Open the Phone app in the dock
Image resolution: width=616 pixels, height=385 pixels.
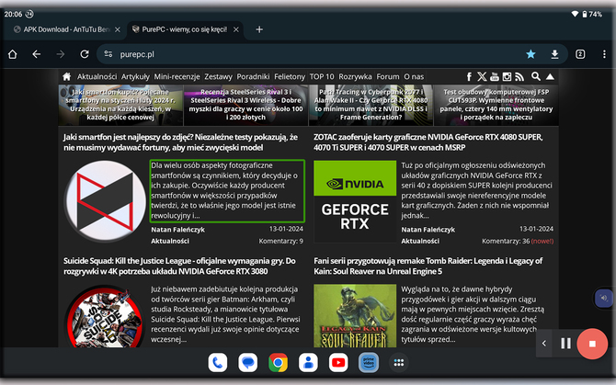pos(218,363)
